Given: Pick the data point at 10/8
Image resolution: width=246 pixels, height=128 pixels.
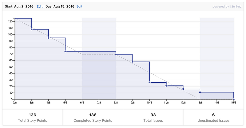Looking at the screenshot, I should (149, 83).
